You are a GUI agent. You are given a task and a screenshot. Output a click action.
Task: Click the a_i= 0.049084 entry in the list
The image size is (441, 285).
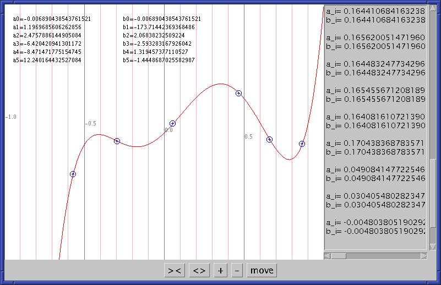click(x=375, y=169)
